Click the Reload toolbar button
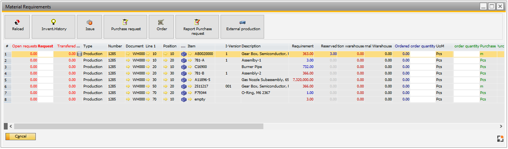The height and width of the screenshot is (149, 508). [18, 27]
